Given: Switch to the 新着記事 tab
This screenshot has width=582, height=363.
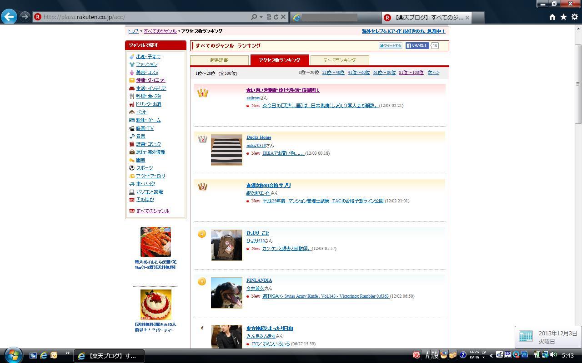Looking at the screenshot, I should (x=219, y=60).
